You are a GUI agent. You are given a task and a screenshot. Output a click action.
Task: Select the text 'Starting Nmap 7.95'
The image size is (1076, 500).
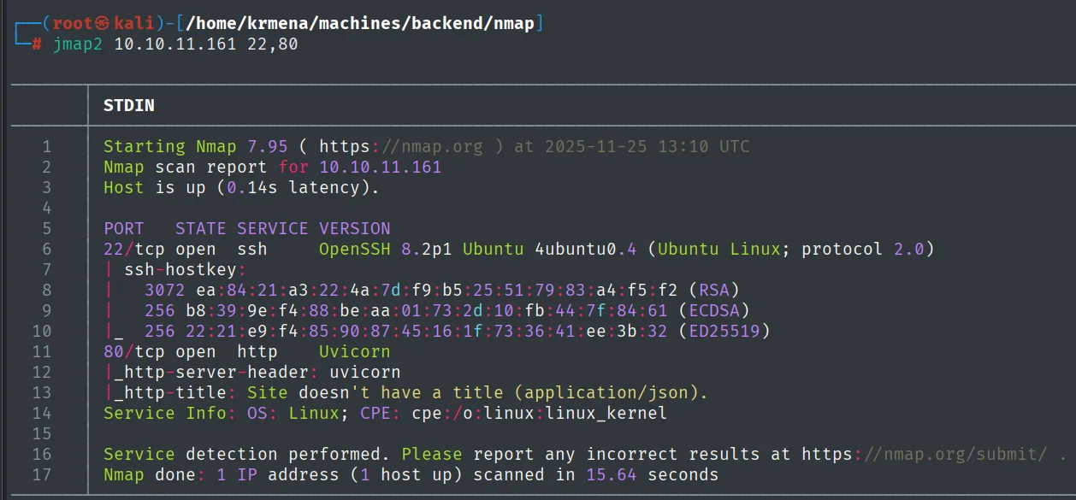[x=195, y=146]
